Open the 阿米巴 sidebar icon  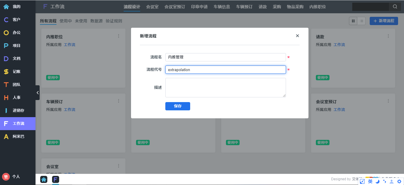click(6, 137)
